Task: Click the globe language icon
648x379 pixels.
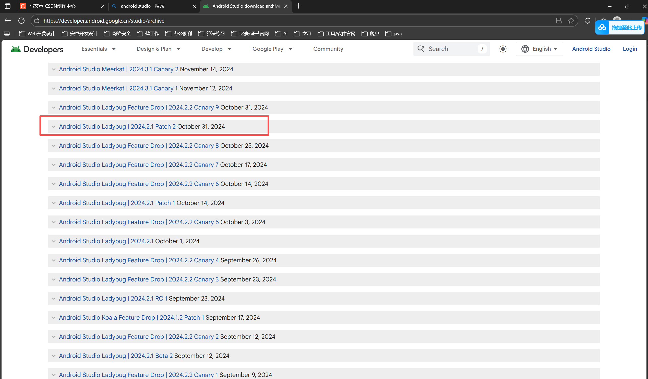Action: click(x=525, y=49)
